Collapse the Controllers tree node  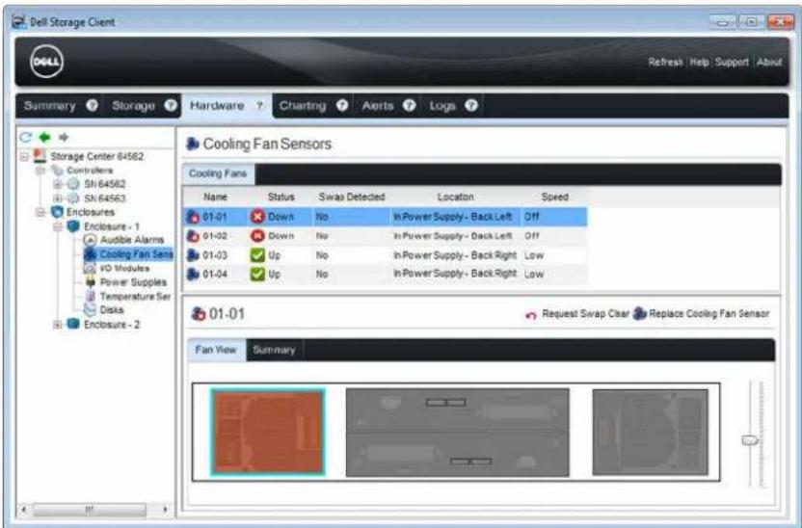(40, 171)
